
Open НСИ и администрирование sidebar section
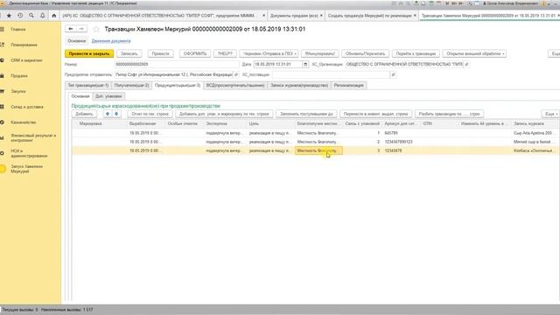[29, 154]
